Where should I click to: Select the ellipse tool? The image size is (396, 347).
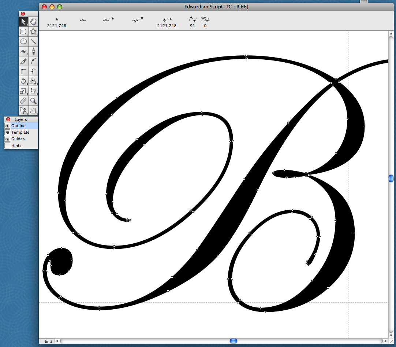click(23, 41)
